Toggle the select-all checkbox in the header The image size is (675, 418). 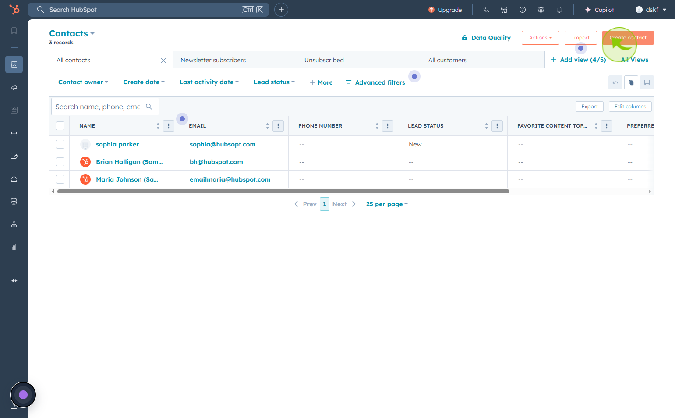pyautogui.click(x=60, y=126)
